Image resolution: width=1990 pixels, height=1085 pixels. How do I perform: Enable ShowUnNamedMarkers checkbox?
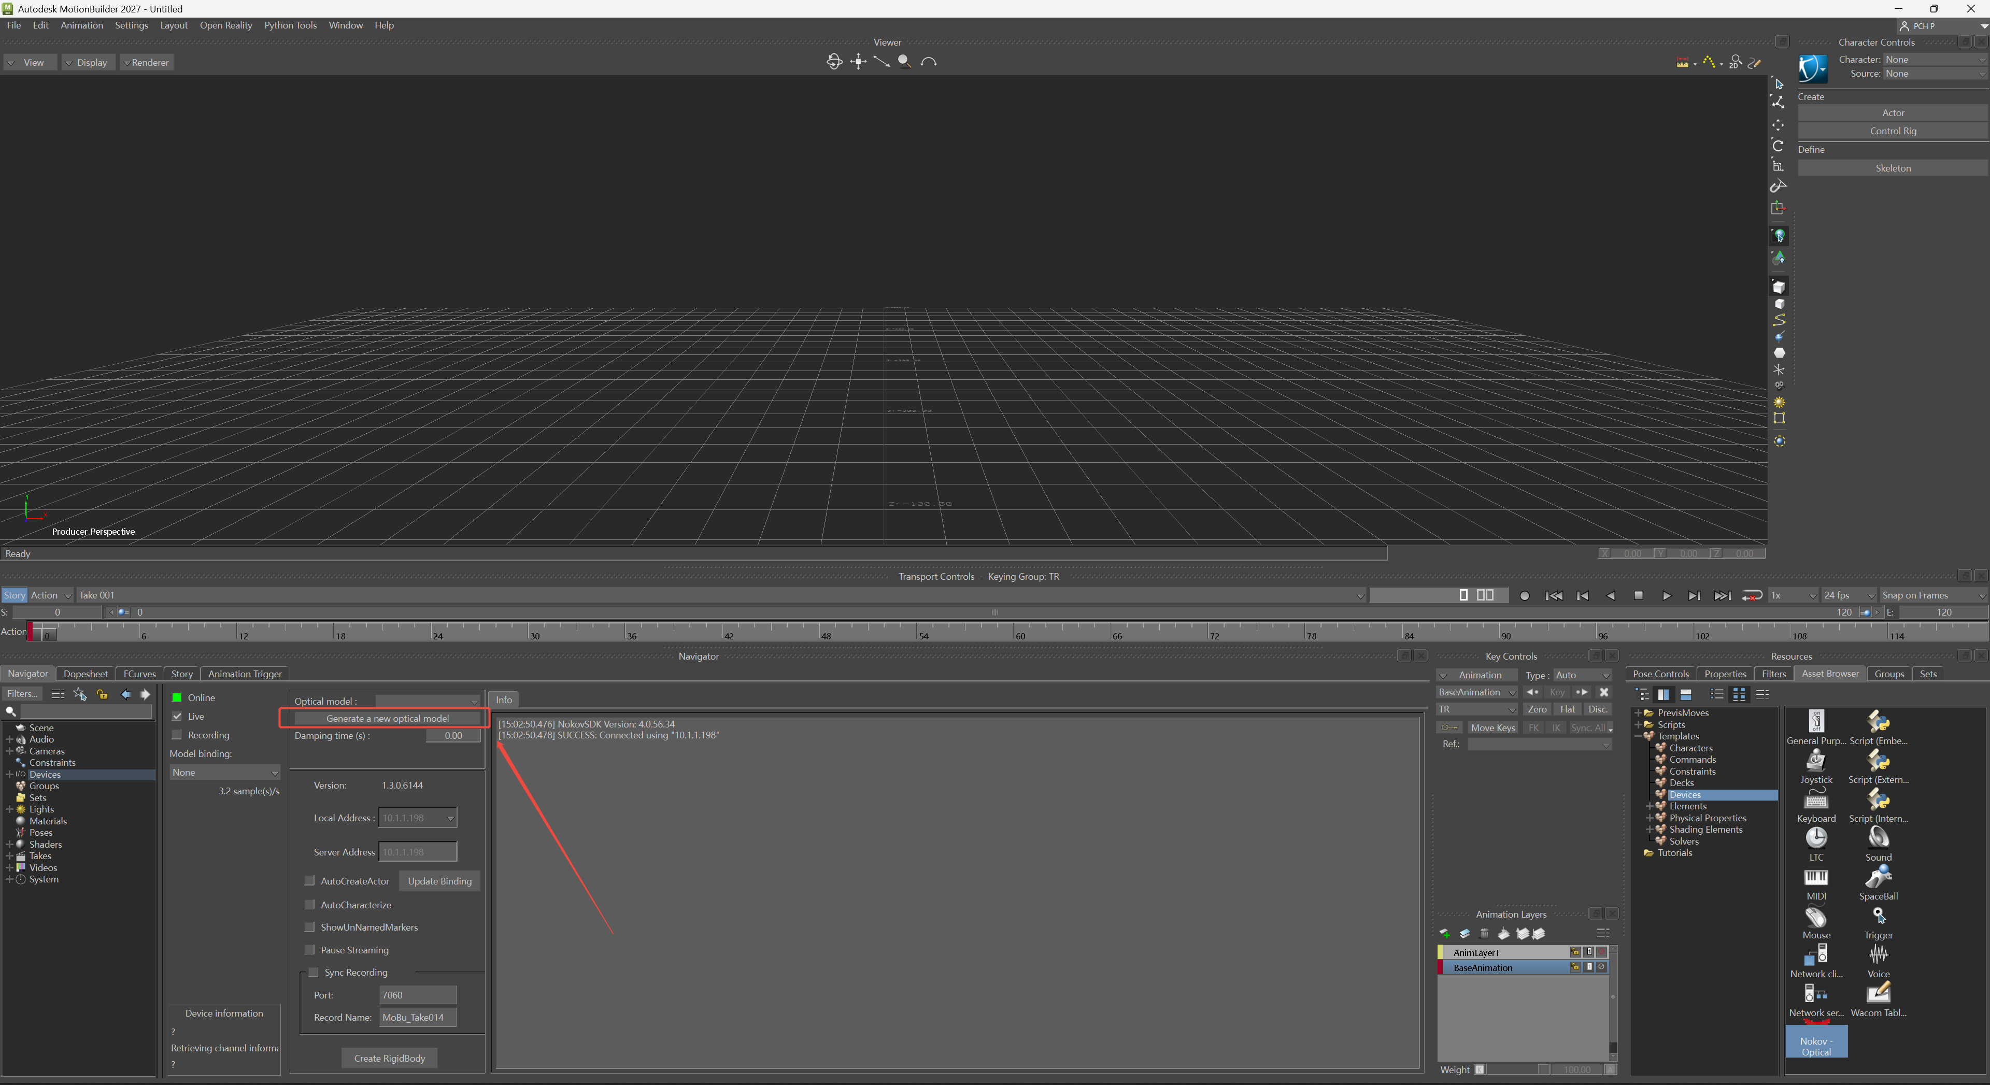click(310, 926)
